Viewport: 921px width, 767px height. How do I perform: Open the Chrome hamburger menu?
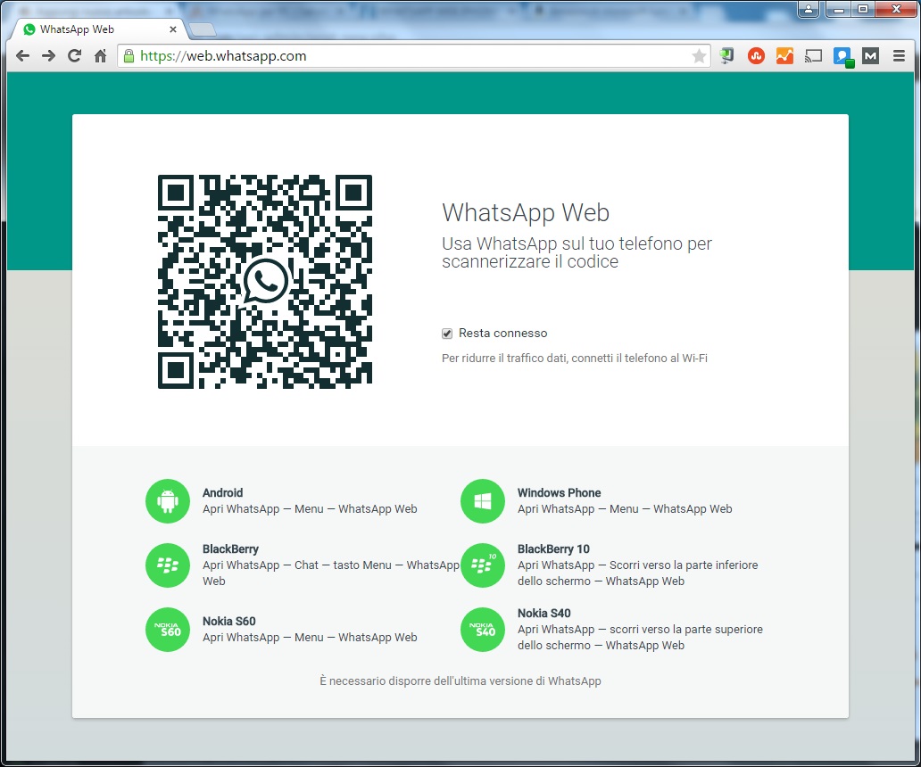[x=899, y=56]
